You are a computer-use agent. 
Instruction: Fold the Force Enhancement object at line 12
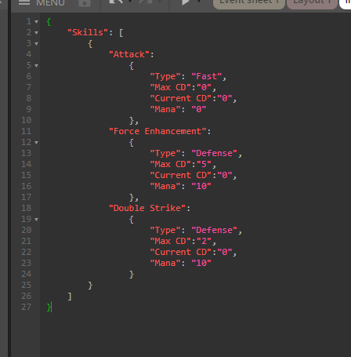click(36, 143)
